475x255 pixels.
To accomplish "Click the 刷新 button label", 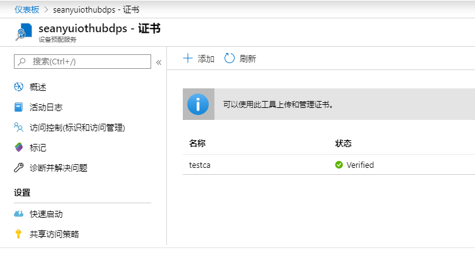I will tap(248, 59).
